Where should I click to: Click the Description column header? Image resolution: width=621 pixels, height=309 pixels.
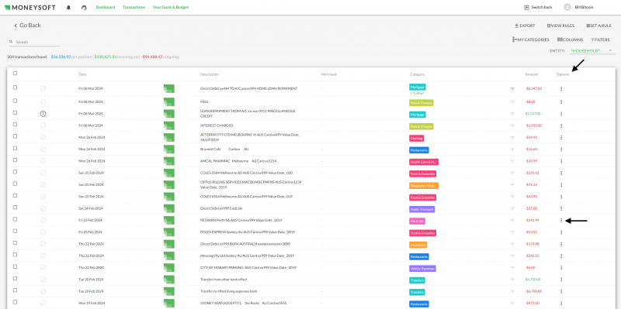[210, 74]
